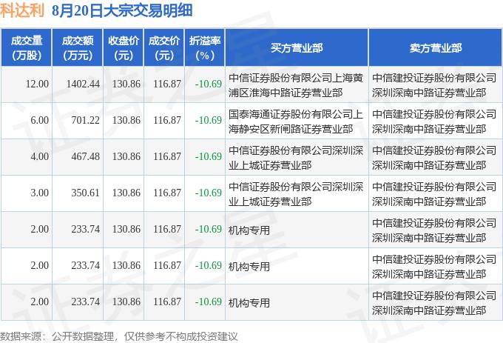Click the 8月20日大宗交易明细 title text
The image size is (503, 343).
point(122,10)
